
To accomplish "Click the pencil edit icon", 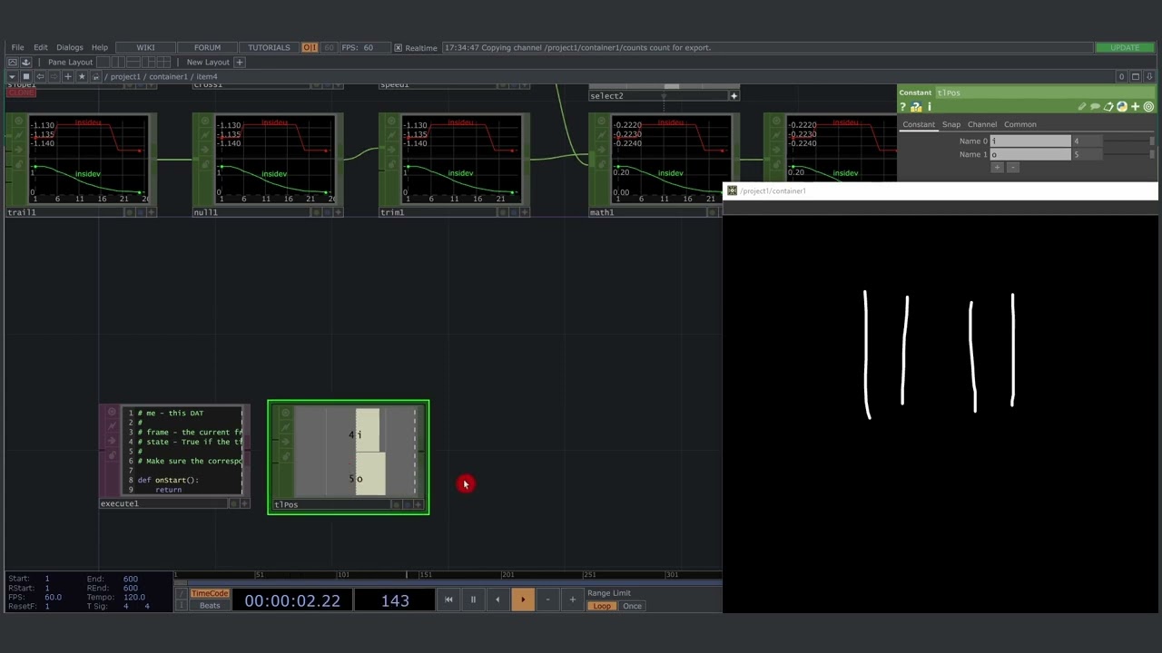I will [1081, 107].
